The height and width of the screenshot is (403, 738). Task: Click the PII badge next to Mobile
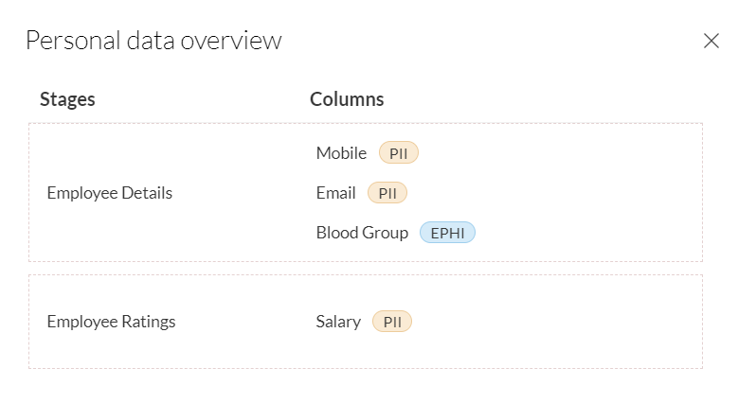pyautogui.click(x=398, y=153)
